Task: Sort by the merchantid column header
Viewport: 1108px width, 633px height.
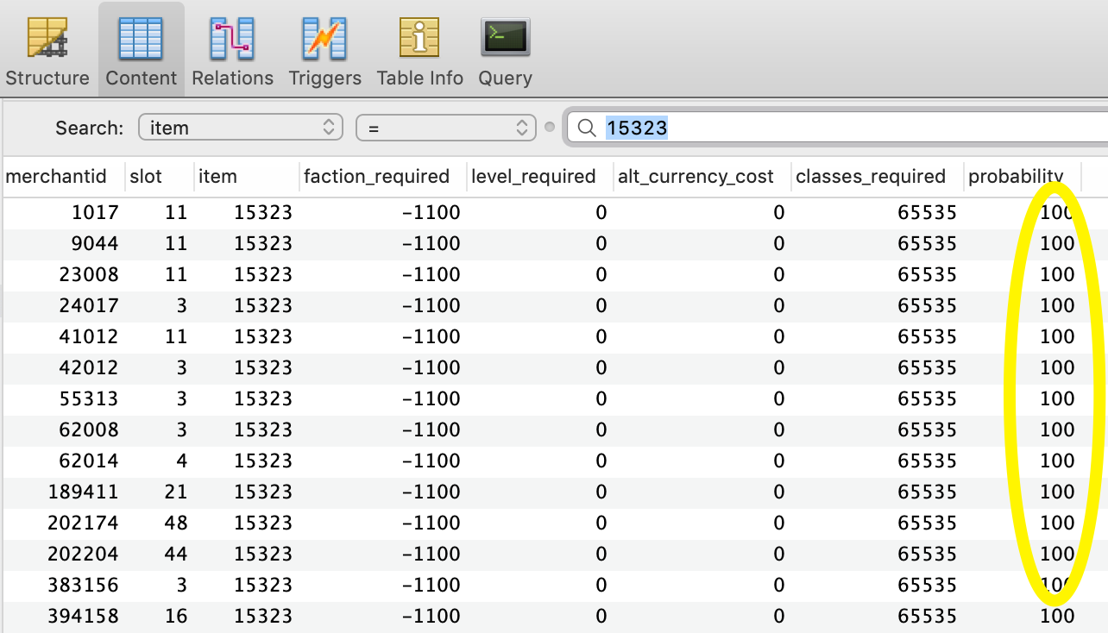Action: click(56, 177)
